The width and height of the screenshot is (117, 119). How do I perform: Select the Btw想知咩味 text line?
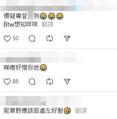[21, 24]
